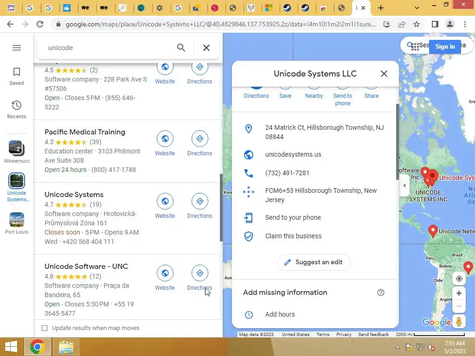Click Claim this business
Screen dimensions: 475x356
(x=315, y=236)
